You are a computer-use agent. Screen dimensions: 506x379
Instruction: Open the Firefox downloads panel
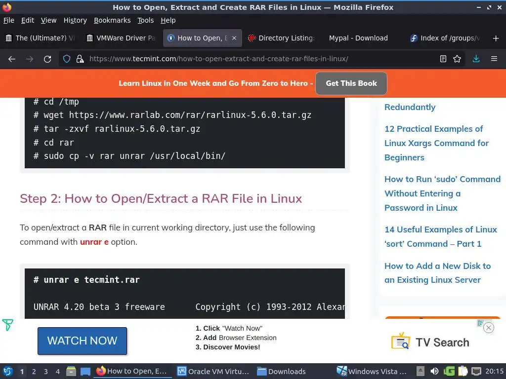(476, 59)
